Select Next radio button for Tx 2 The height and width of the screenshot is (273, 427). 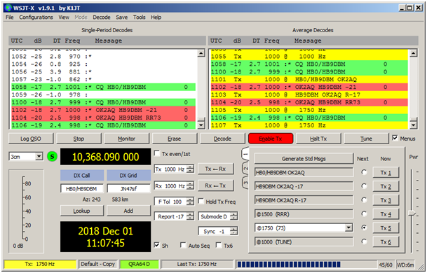(364, 186)
